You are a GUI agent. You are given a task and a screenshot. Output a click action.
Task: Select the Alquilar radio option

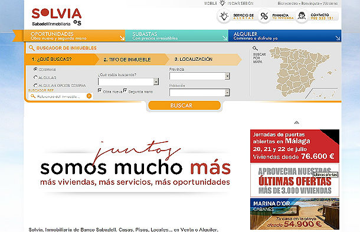(x=35, y=77)
